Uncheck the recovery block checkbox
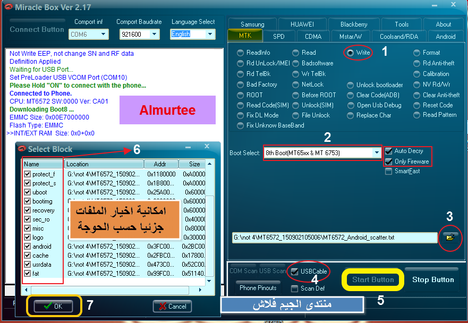This screenshot has width=468, height=323. point(28,210)
